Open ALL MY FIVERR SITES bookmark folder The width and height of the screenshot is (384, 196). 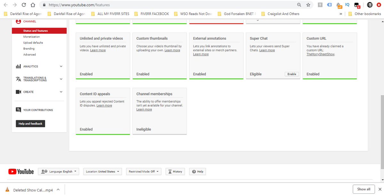click(x=110, y=14)
